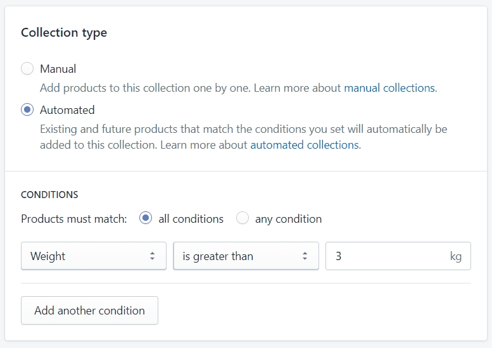The image size is (492, 348).
Task: Click the Automated label text
Action: pyautogui.click(x=67, y=110)
